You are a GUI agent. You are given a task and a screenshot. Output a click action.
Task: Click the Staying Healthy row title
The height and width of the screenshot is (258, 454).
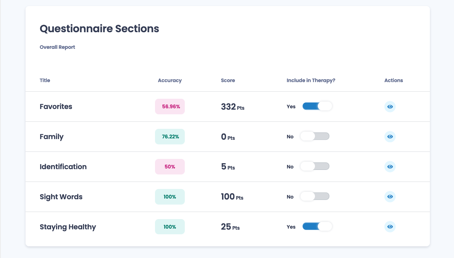point(68,227)
